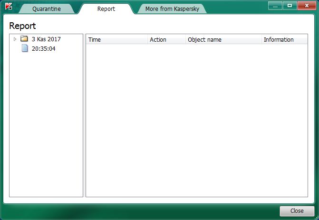Select the '3 Kas 2017' tree entry text

click(x=46, y=39)
